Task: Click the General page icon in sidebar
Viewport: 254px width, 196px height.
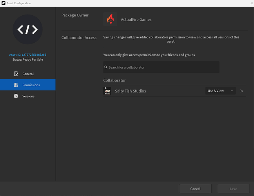Action: coord(16,74)
